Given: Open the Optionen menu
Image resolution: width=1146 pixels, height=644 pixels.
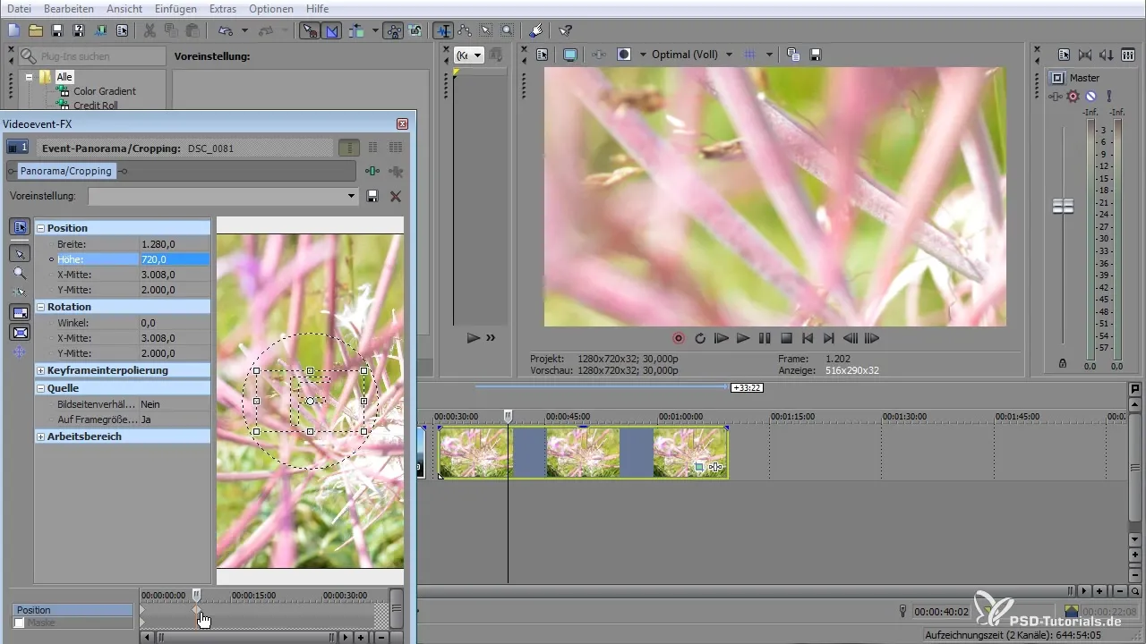Looking at the screenshot, I should pos(271,8).
